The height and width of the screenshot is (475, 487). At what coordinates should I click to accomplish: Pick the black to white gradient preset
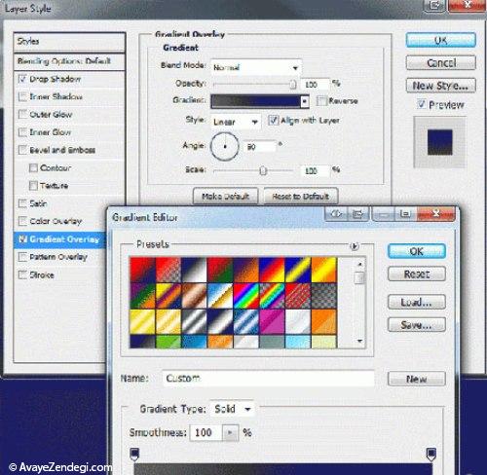(194, 270)
